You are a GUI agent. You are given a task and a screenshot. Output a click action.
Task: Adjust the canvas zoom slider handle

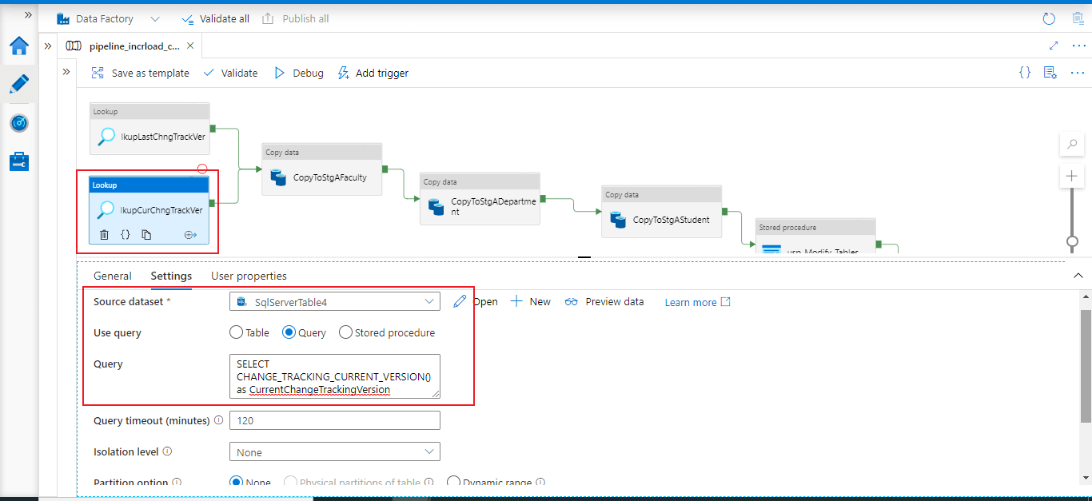1072,241
